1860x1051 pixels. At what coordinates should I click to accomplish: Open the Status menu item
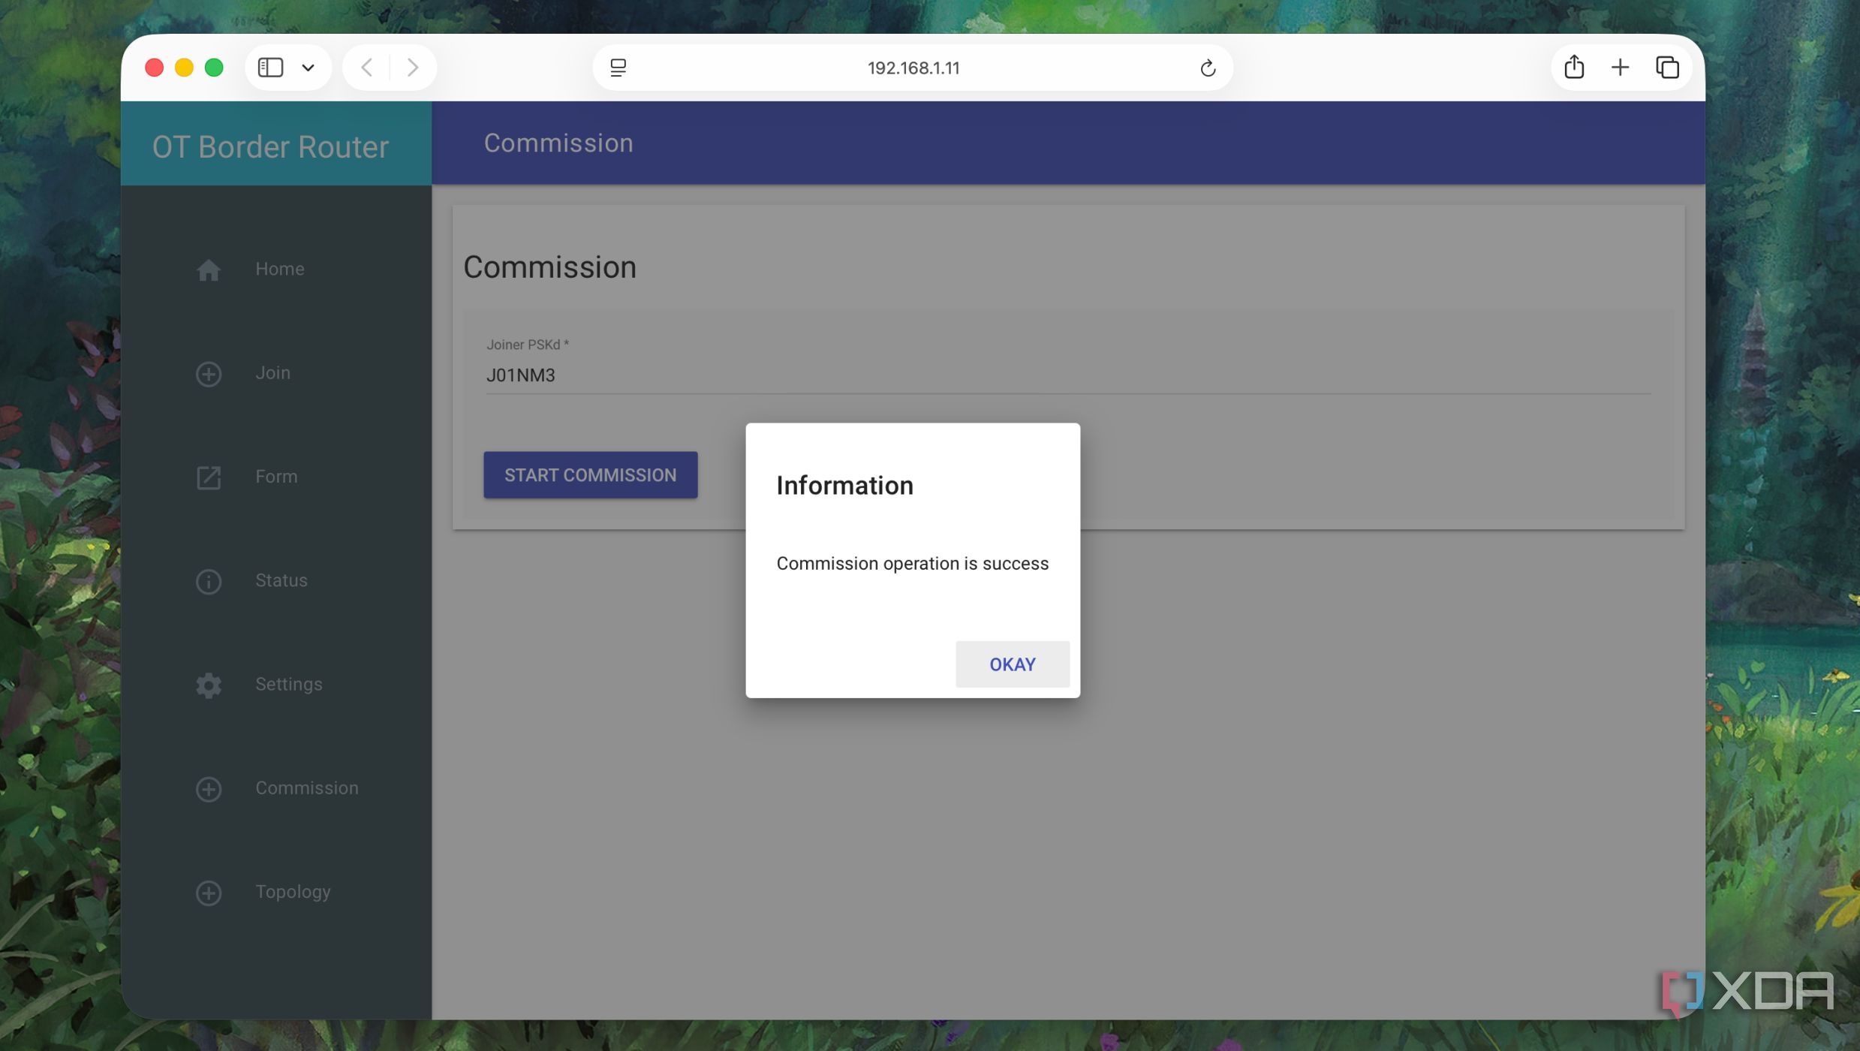(281, 580)
